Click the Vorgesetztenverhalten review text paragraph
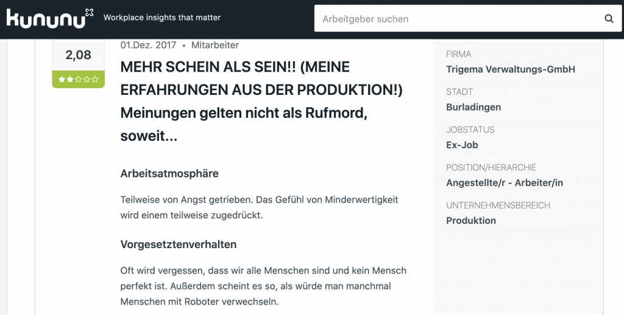 pos(263,286)
